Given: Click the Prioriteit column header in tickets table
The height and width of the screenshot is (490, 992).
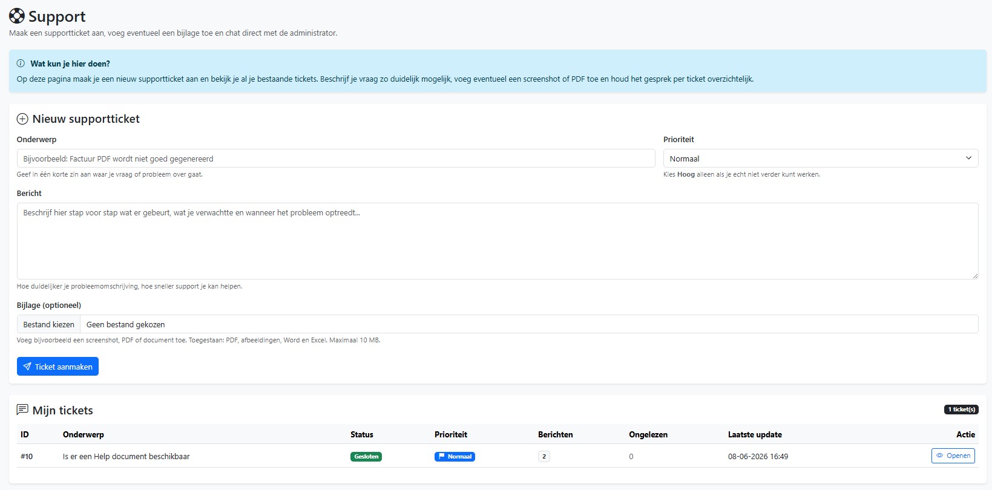Looking at the screenshot, I should (451, 434).
